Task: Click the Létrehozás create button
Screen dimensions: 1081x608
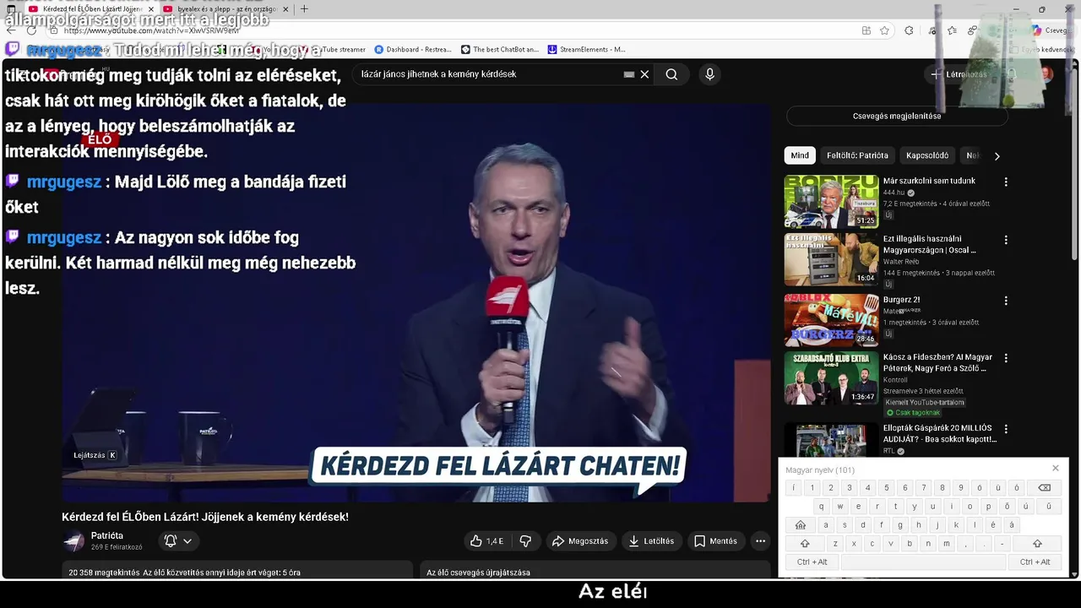Action: point(958,74)
